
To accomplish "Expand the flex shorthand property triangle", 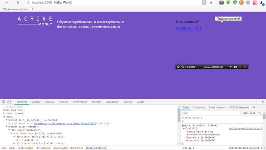I will tap(193, 137).
